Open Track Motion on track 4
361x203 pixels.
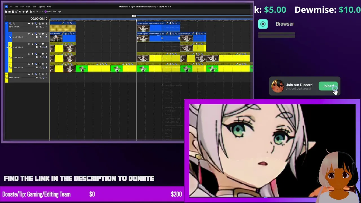(x=36, y=54)
